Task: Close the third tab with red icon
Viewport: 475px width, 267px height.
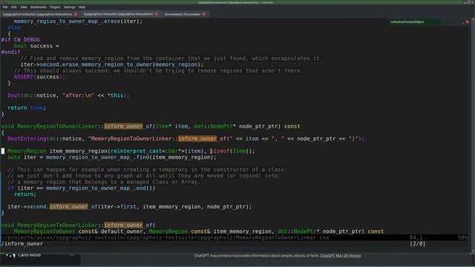Action: coord(204,14)
